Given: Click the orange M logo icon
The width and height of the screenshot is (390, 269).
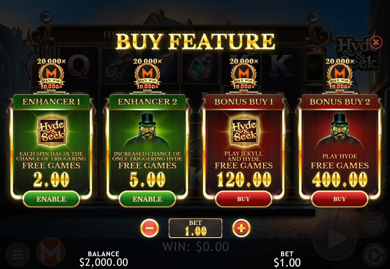Looking at the screenshot, I should (x=51, y=252).
